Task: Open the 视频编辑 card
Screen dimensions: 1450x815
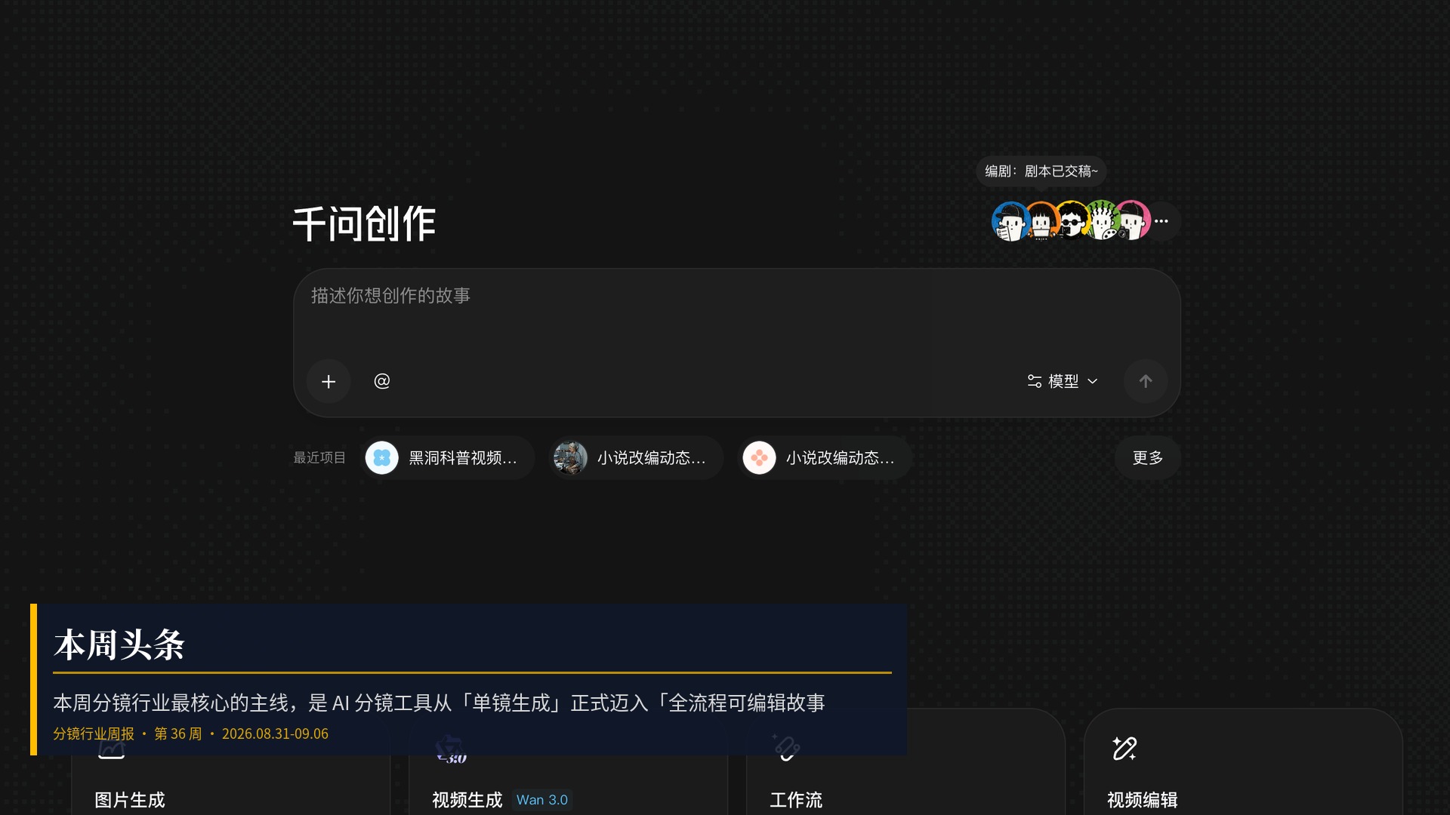Action: click(x=1243, y=762)
